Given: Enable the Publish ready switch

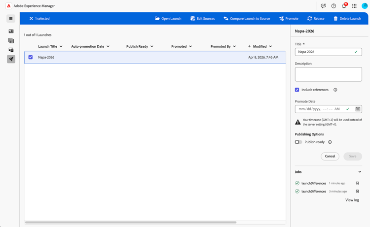Looking at the screenshot, I should click(x=298, y=142).
